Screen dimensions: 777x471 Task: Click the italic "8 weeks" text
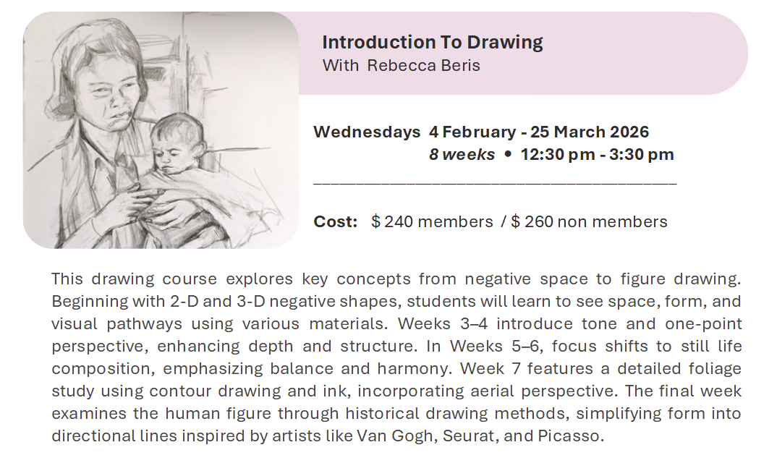(x=462, y=154)
